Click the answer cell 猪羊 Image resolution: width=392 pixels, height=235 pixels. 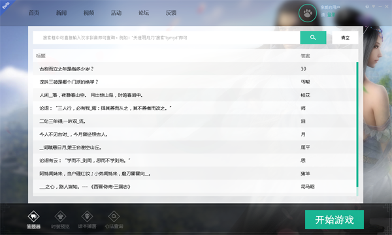click(x=305, y=174)
